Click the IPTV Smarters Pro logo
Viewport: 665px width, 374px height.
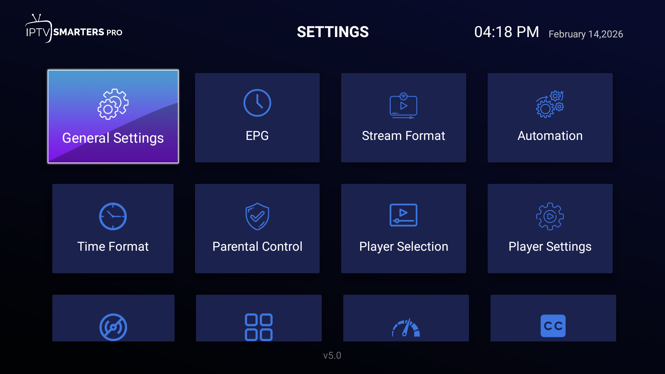(x=74, y=29)
